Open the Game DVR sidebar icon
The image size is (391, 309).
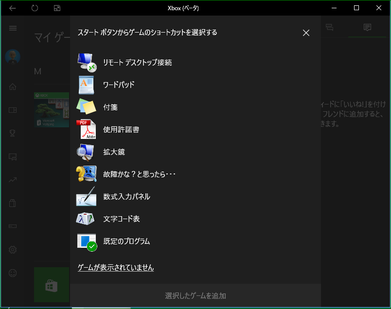tap(13, 157)
